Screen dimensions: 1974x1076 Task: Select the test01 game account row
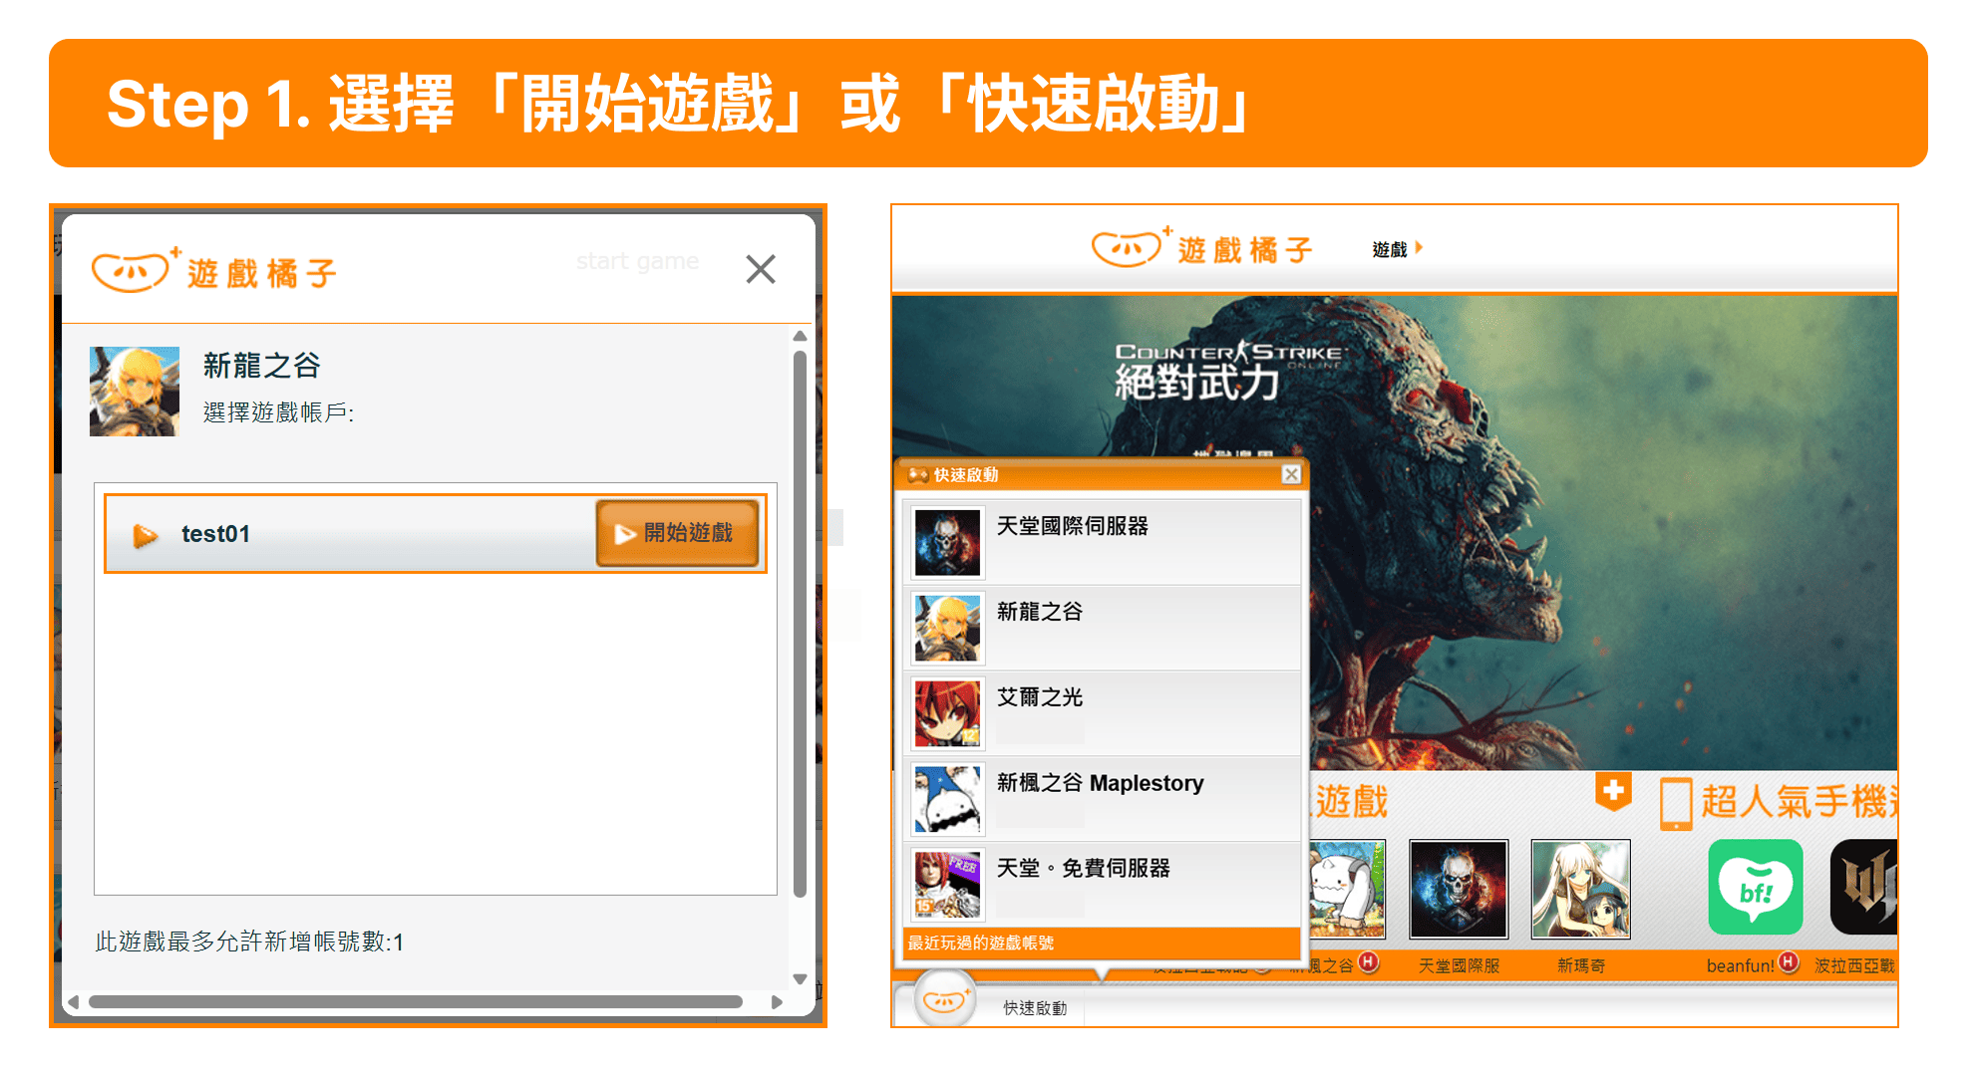coord(436,534)
